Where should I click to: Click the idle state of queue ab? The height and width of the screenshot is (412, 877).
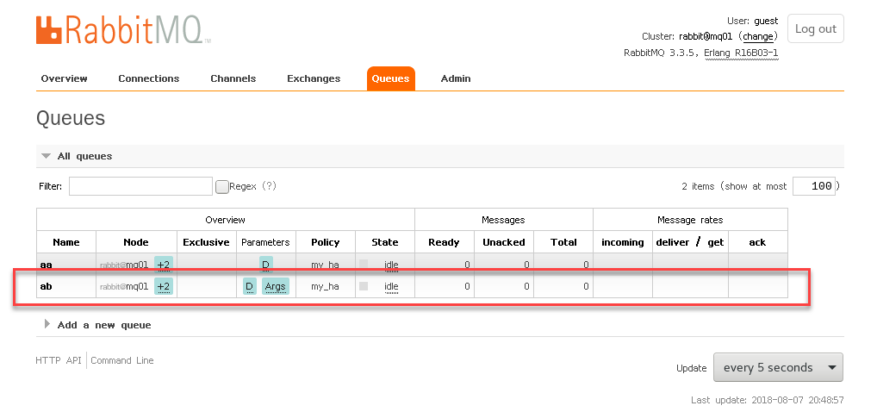391,287
